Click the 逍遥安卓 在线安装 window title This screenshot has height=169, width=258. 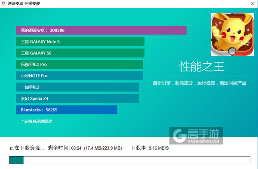click(24, 3)
